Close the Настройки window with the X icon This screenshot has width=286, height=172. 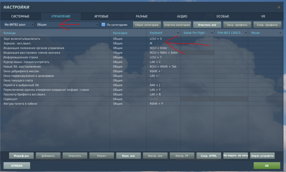(x=279, y=7)
